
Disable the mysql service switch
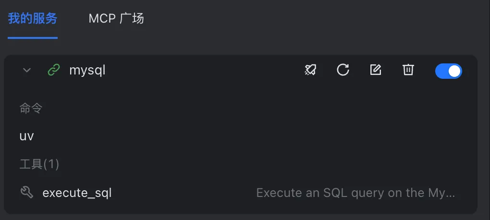coord(448,71)
